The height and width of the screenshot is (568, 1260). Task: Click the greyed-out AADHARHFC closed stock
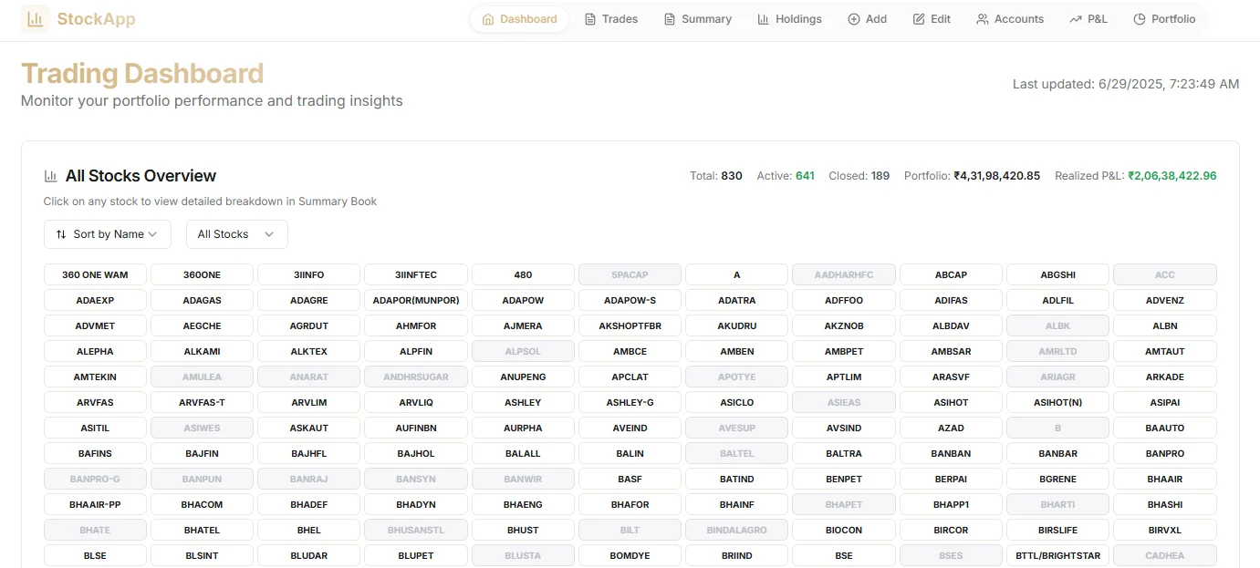point(843,274)
